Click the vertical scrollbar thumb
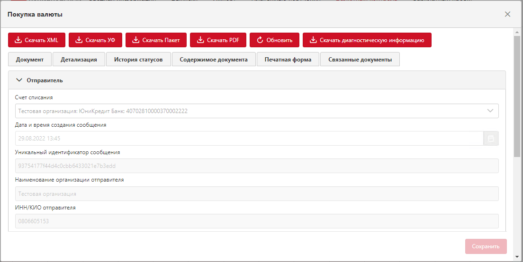Viewport: 523px width, 262px height. pos(517,95)
